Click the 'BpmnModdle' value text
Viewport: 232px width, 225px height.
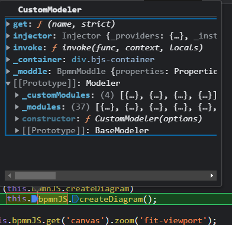coord(81,72)
